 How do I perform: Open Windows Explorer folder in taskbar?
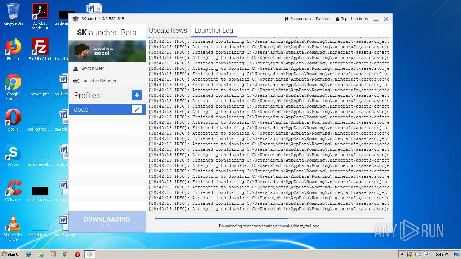point(41,254)
